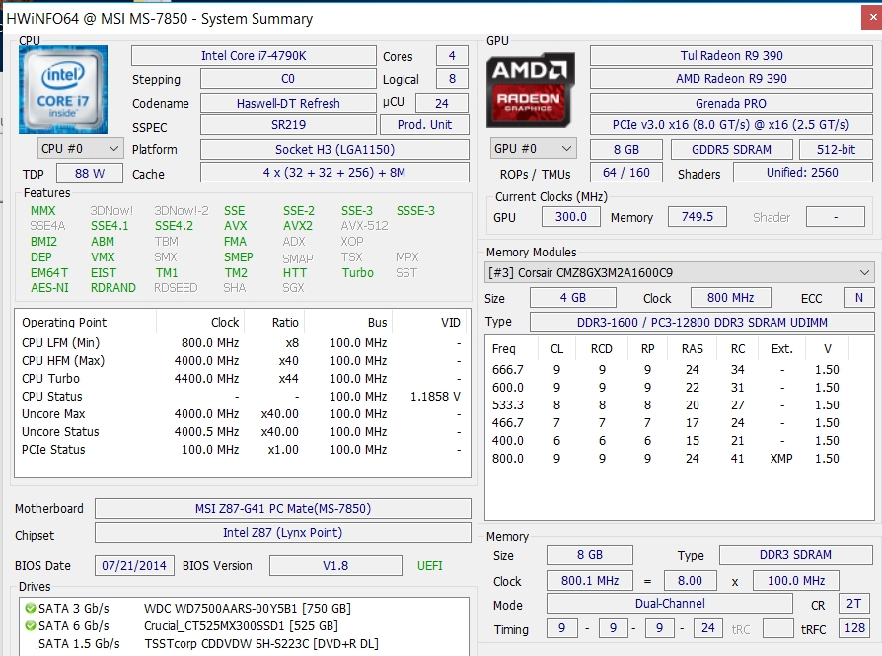Click the AES-NI feature label

pos(49,288)
